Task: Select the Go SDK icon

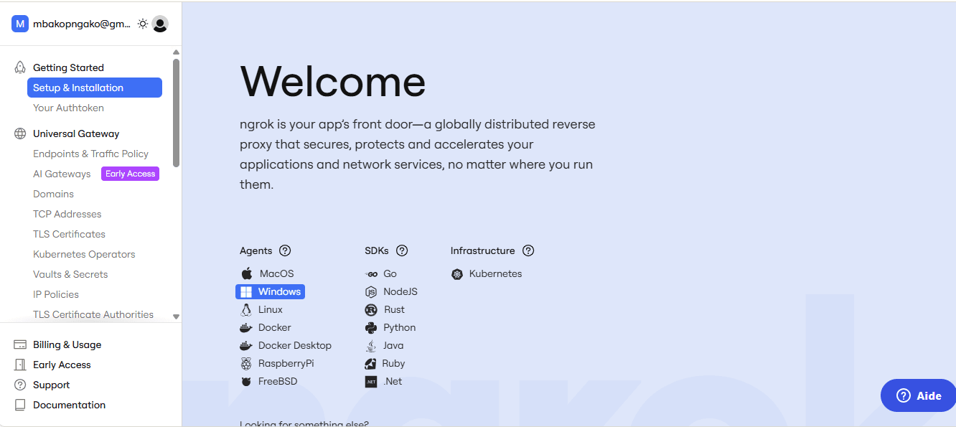Action: 370,273
